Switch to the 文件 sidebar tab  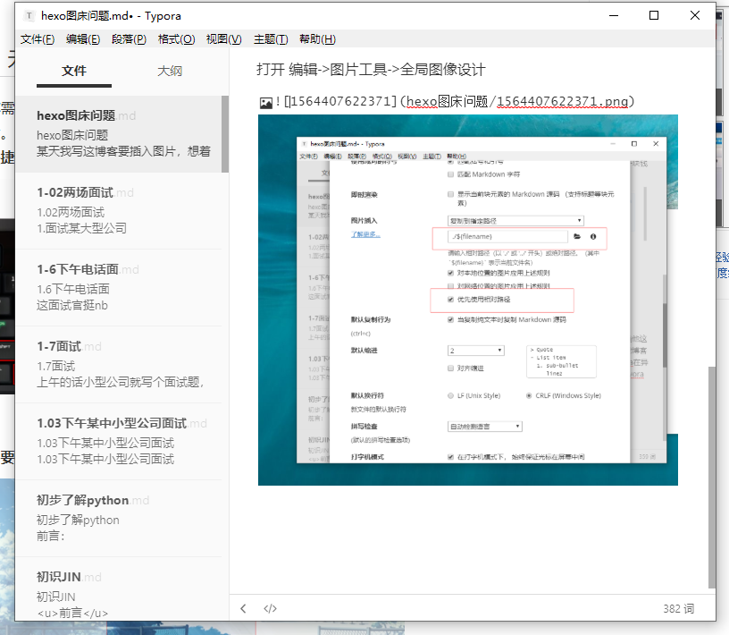click(74, 72)
